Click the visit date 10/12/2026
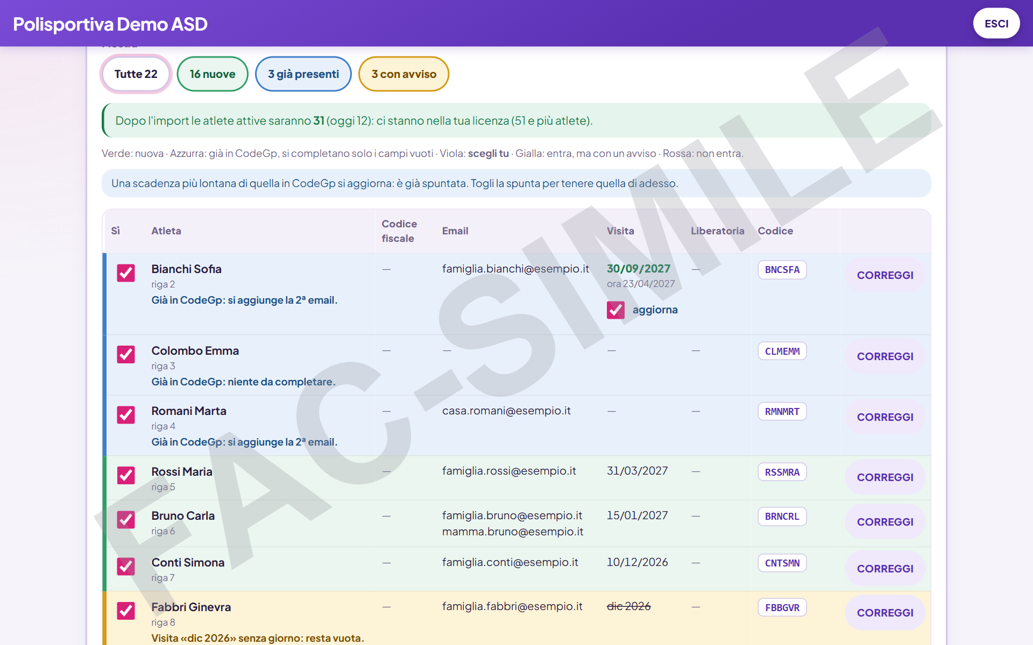The width and height of the screenshot is (1033, 645). click(x=638, y=562)
